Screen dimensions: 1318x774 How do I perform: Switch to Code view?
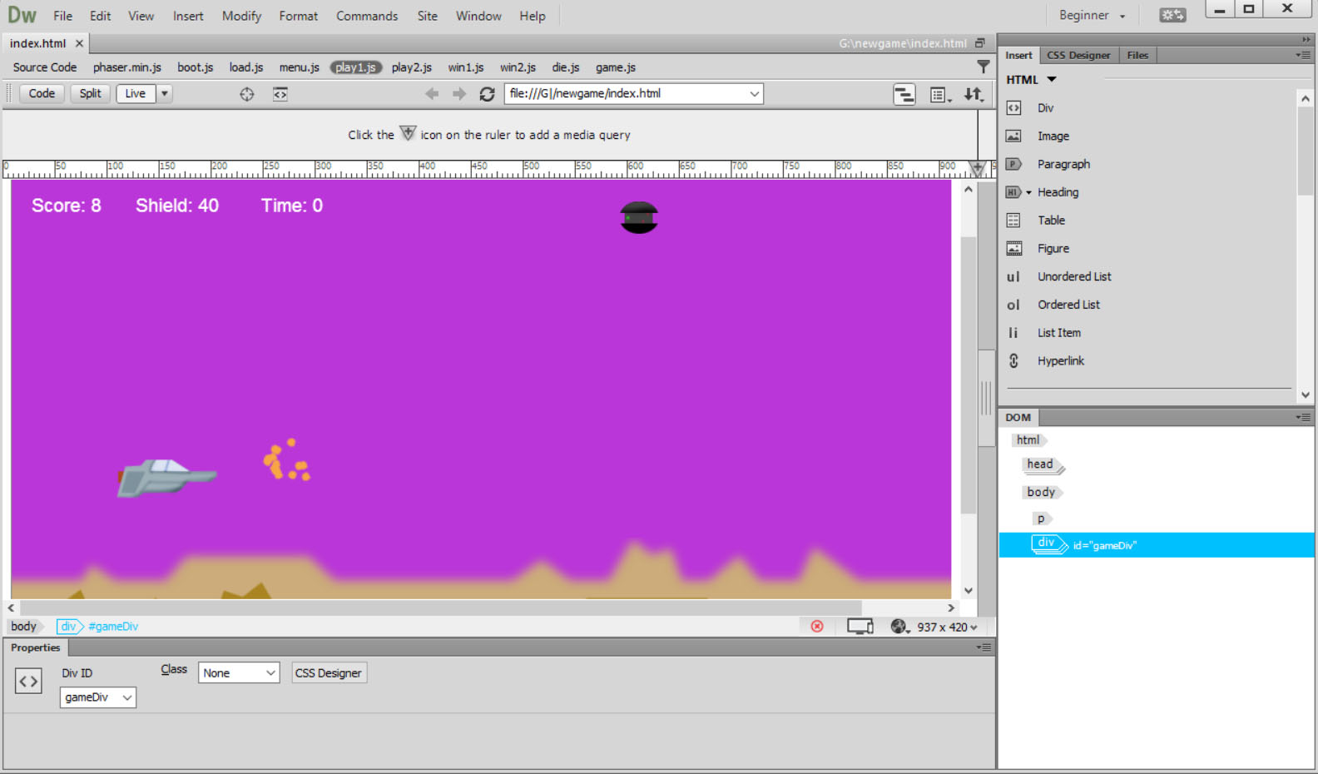(x=42, y=93)
